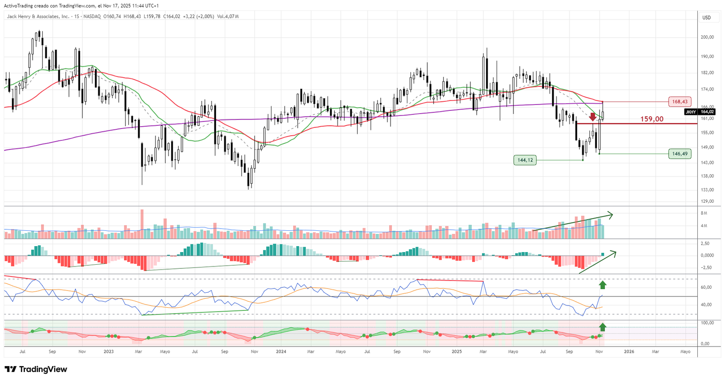Click the 2024 label on time axis
Image resolution: width=725 pixels, height=381 pixels.
tap(281, 352)
